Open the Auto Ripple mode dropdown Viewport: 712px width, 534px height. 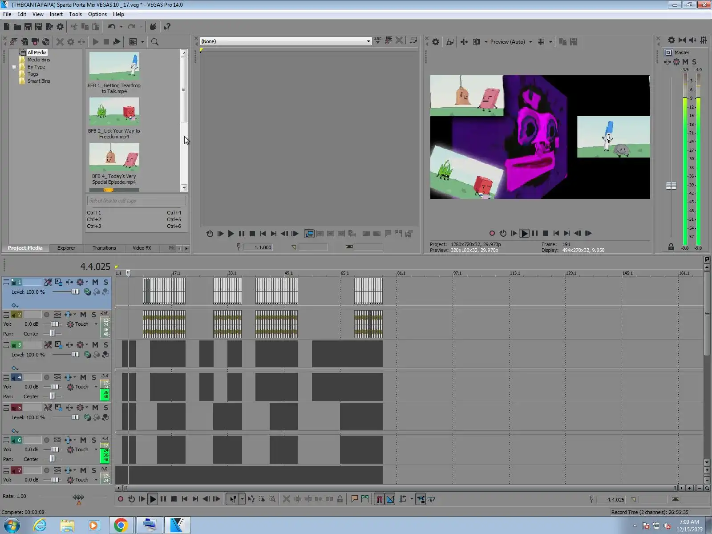pos(412,499)
